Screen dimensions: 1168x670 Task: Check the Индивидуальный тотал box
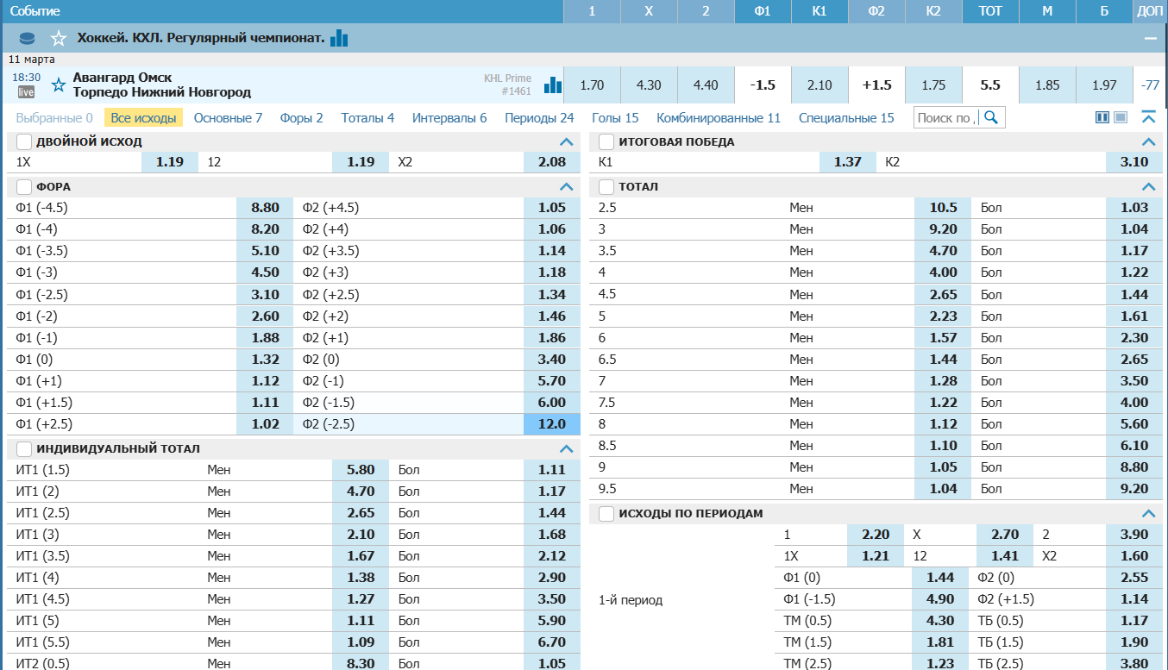pos(24,448)
